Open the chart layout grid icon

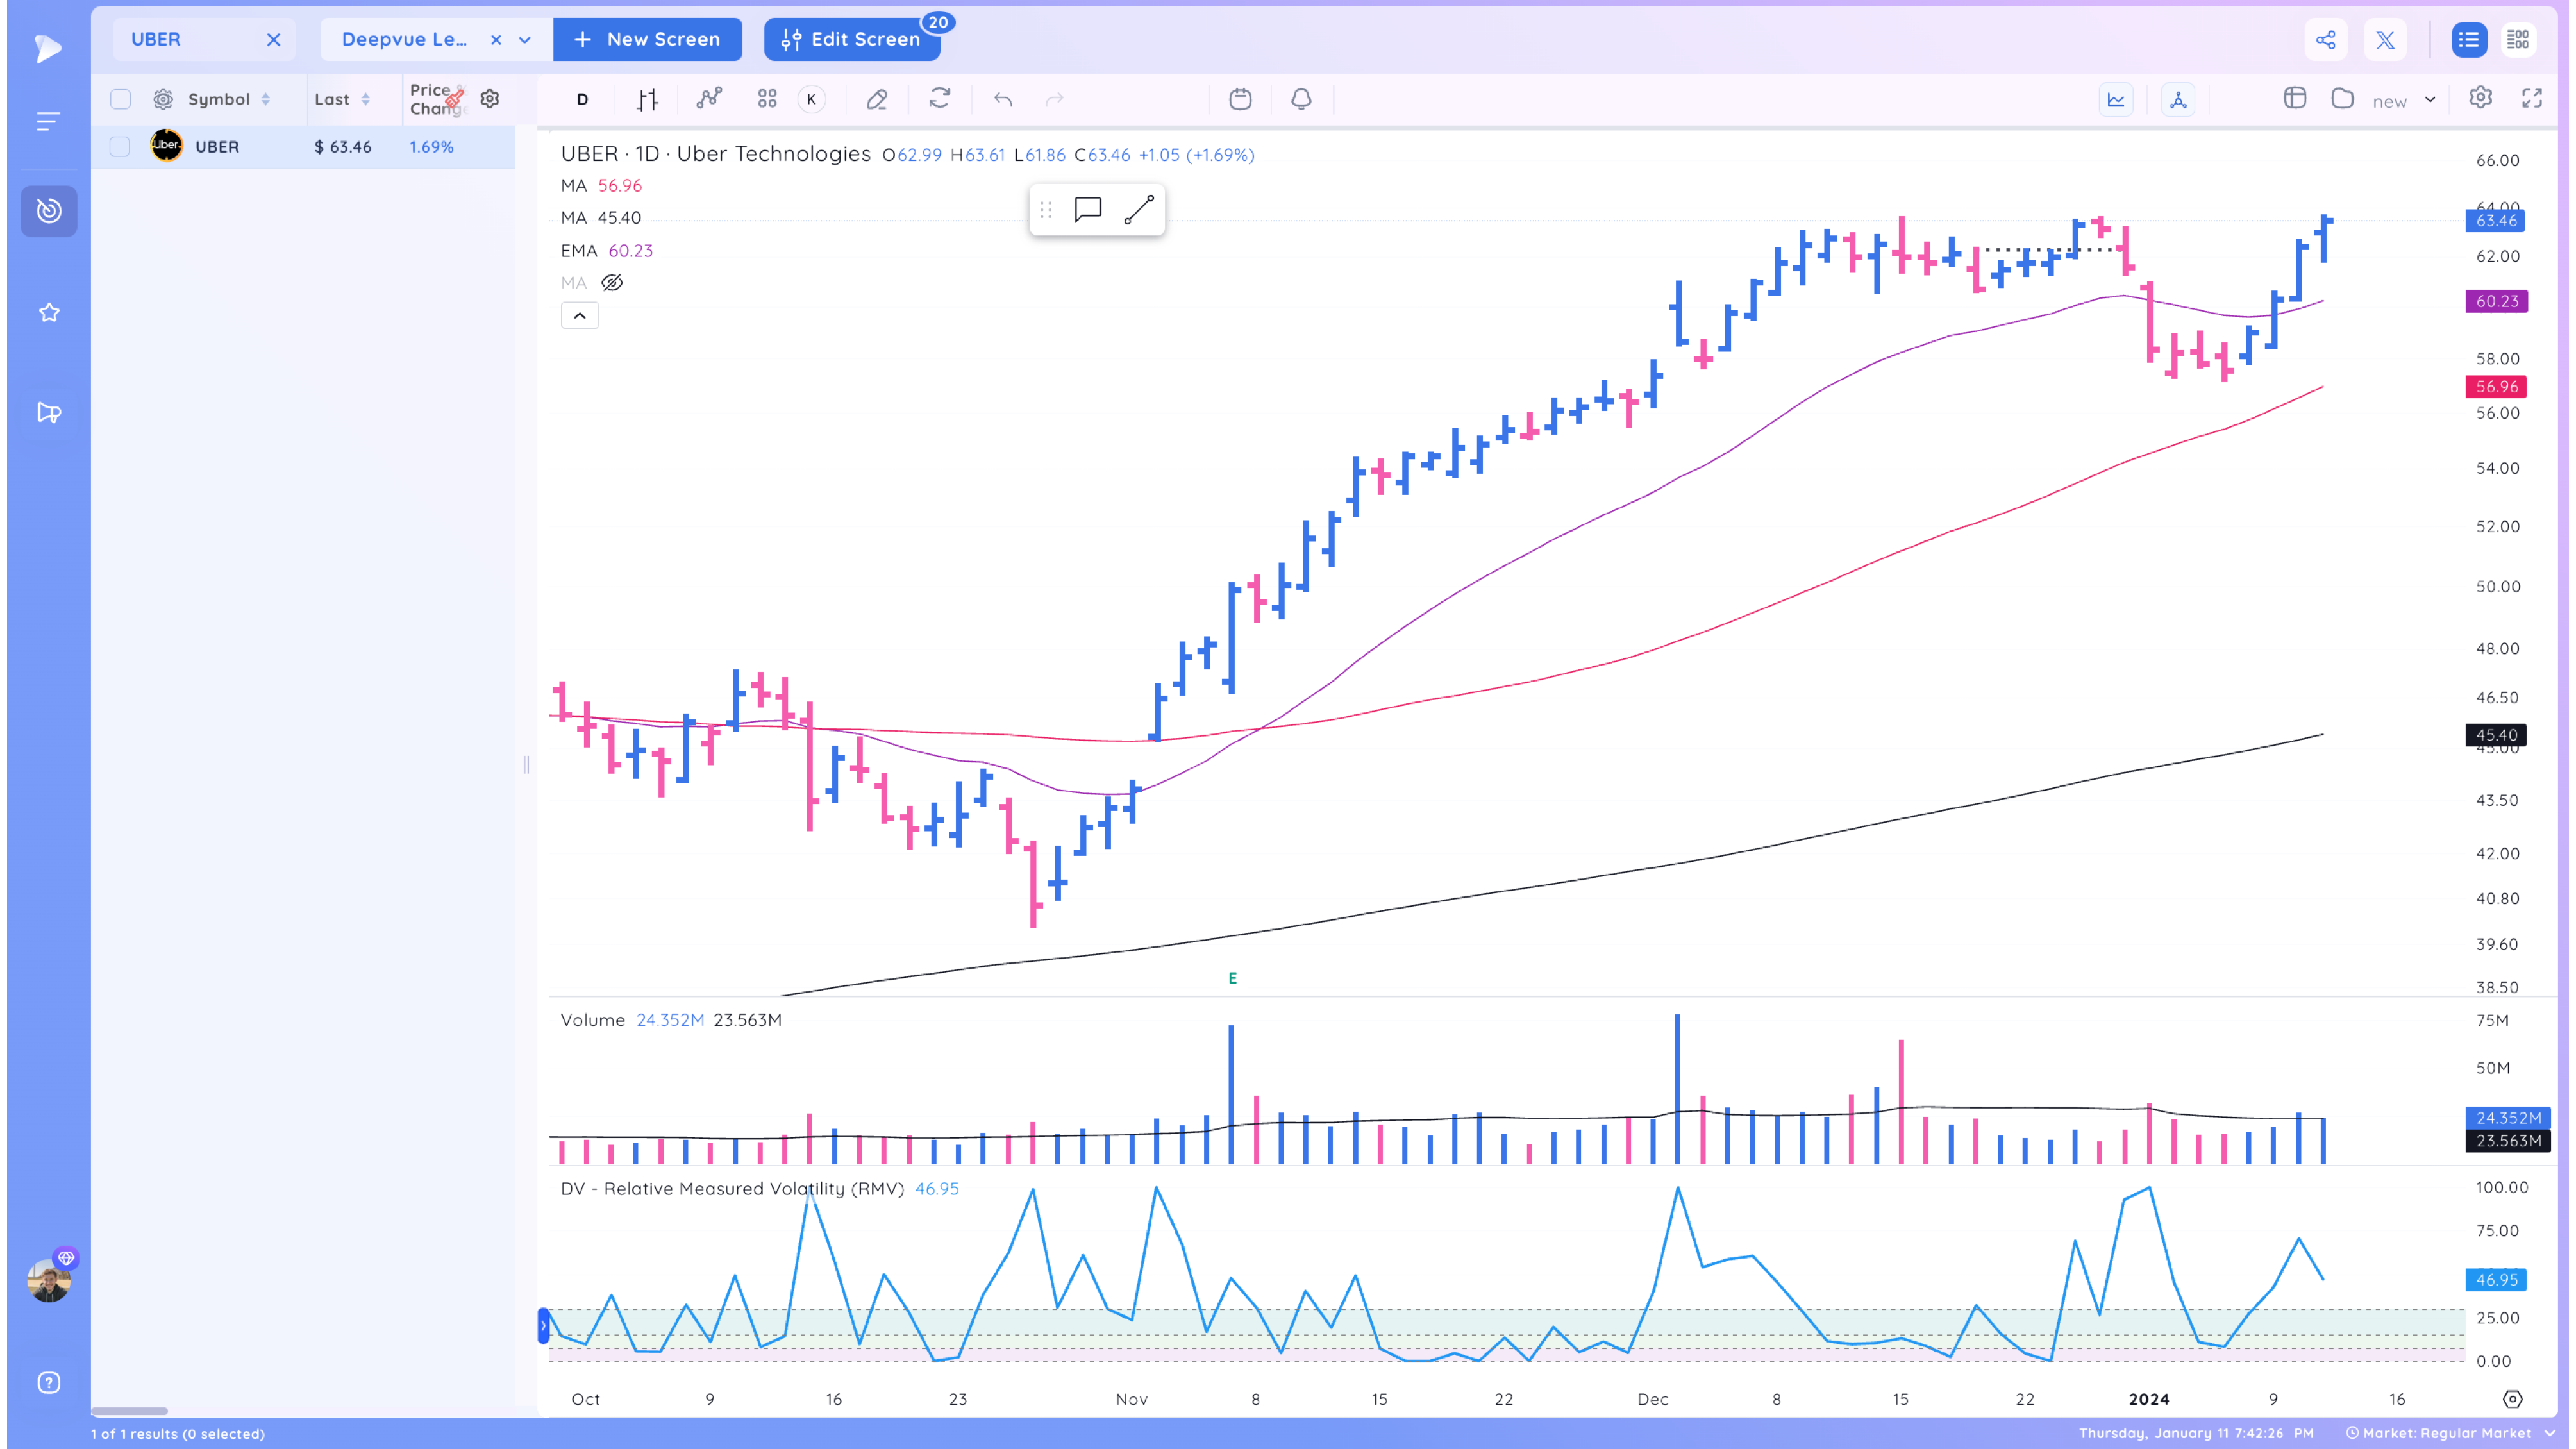pyautogui.click(x=767, y=99)
